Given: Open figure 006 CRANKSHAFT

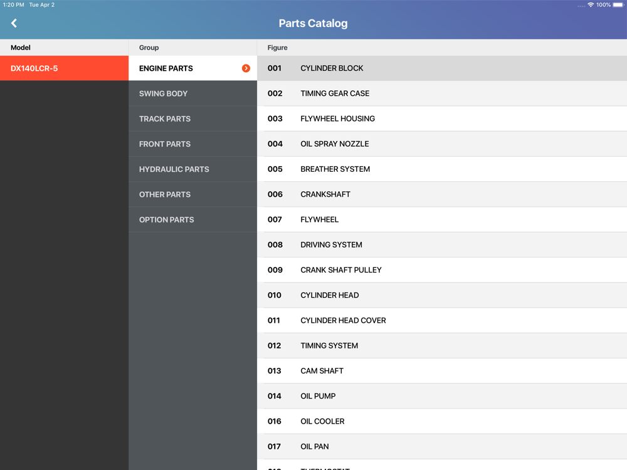Looking at the screenshot, I should click(x=442, y=194).
